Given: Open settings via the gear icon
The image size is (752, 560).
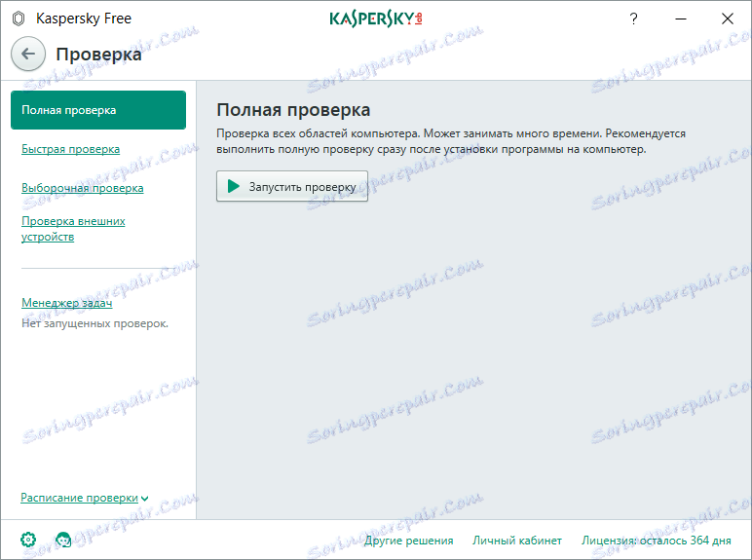Looking at the screenshot, I should (x=28, y=540).
